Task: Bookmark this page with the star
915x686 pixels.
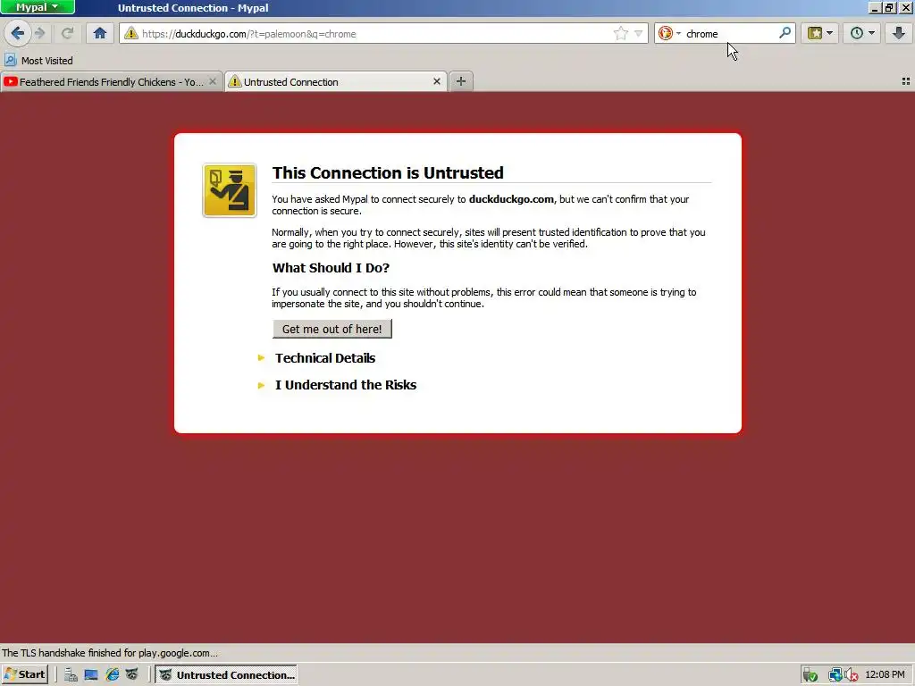Action: (620, 33)
